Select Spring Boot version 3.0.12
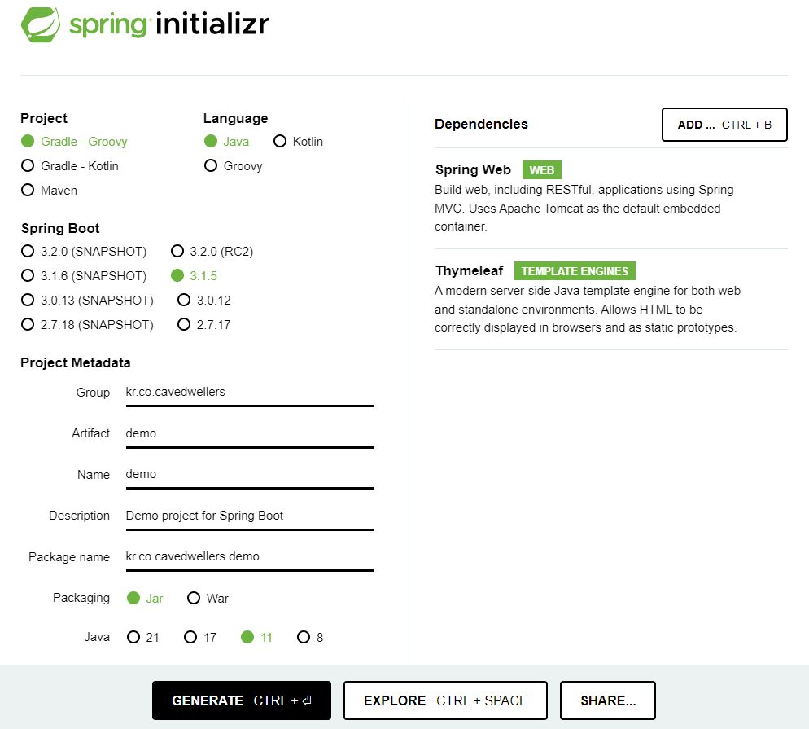The width and height of the screenshot is (809, 729). [x=203, y=300]
